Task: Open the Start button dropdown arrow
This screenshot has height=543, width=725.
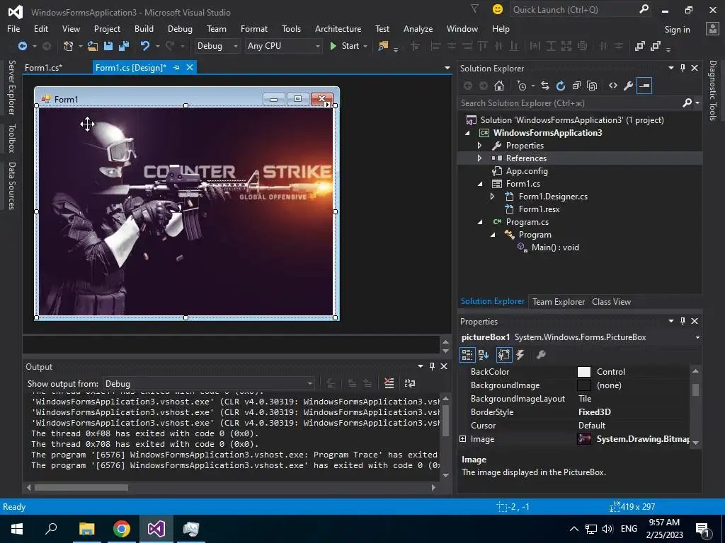Action: [365, 46]
